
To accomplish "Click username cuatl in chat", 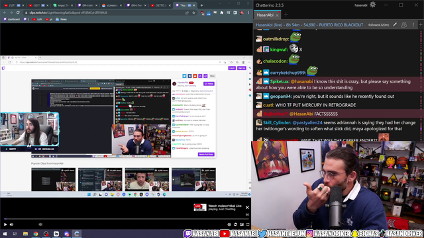I will click(x=268, y=105).
